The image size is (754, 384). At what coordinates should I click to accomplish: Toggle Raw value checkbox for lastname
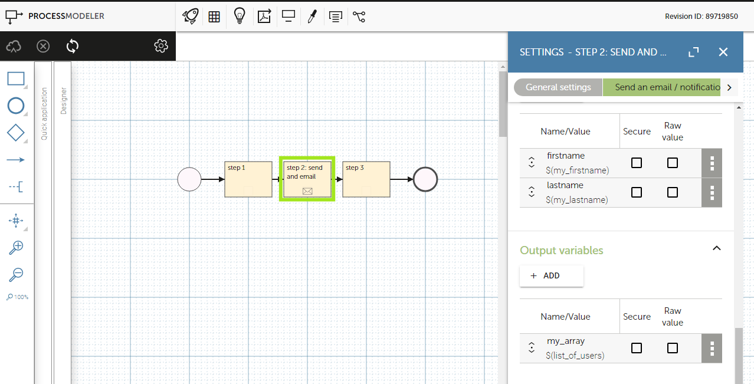coord(673,192)
